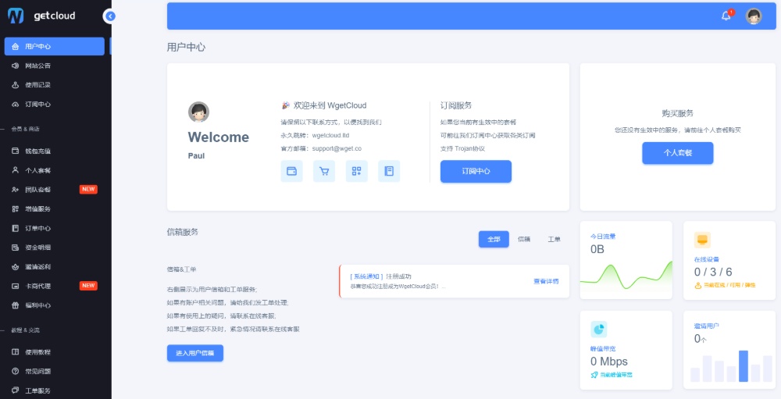Viewport: 781px width, 399px height.
Task: Switch to the 工单 tab
Action: pos(554,239)
